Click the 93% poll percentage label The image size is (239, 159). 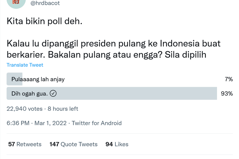pyautogui.click(x=227, y=93)
